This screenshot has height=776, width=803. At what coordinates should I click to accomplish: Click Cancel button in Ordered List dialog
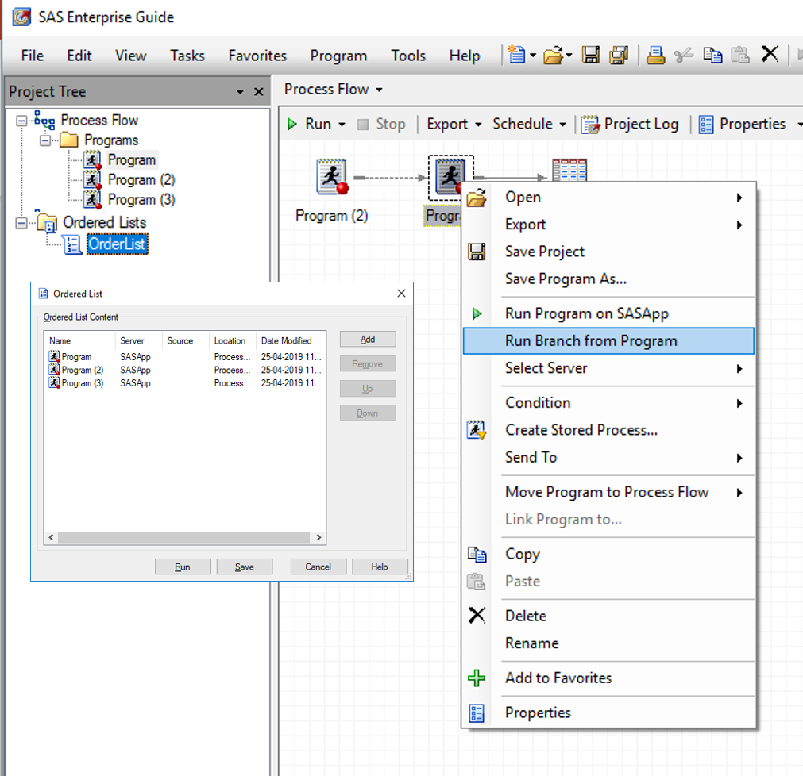pos(318,567)
